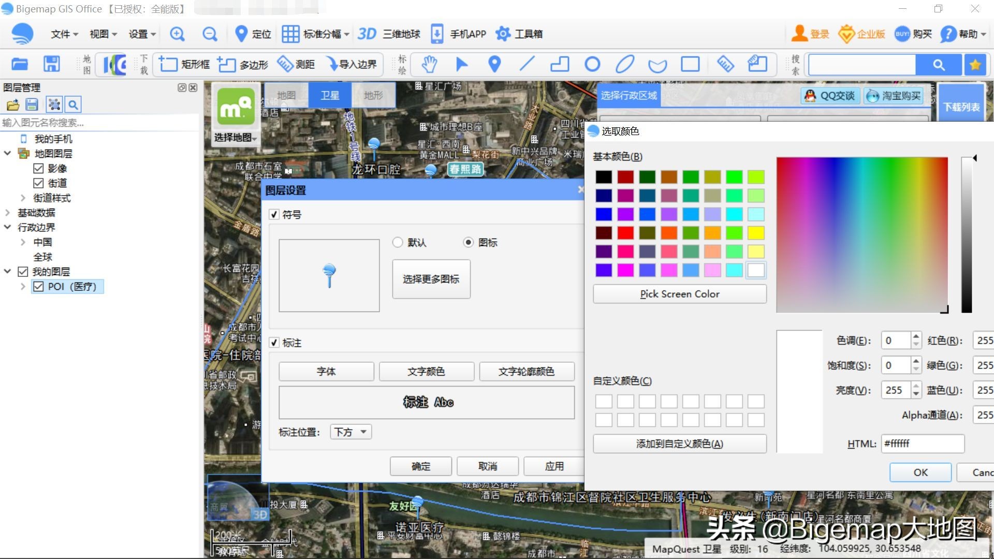994x559 pixels.
Task: Open the 选择地图 map selector
Action: 234,137
